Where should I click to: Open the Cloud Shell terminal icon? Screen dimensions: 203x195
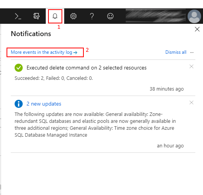pos(18,16)
